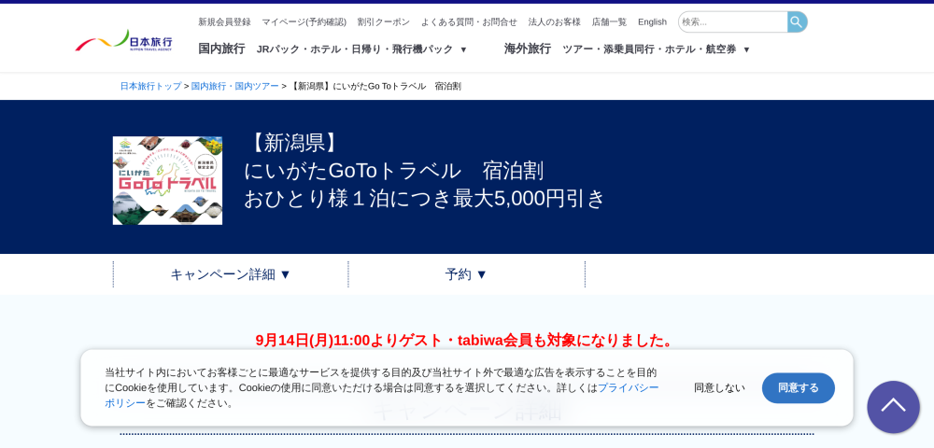Open the にいがたGoToトラベル campaign image
934x448 pixels.
tap(167, 180)
